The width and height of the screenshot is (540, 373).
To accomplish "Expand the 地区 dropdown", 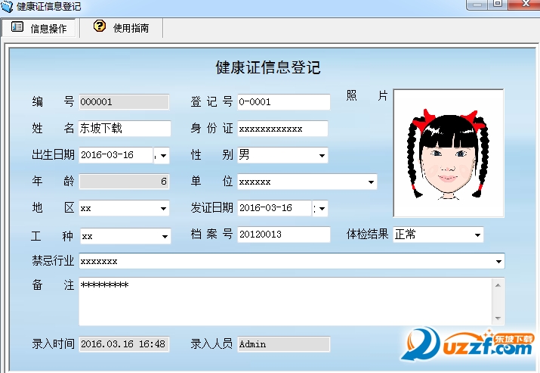I will (x=164, y=208).
